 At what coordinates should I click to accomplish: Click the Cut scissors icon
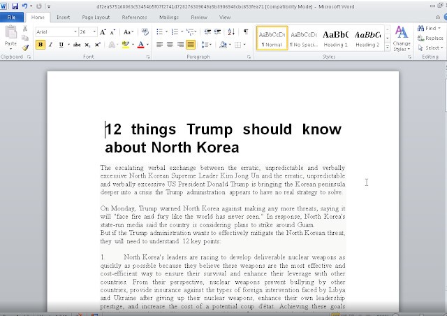point(26,29)
